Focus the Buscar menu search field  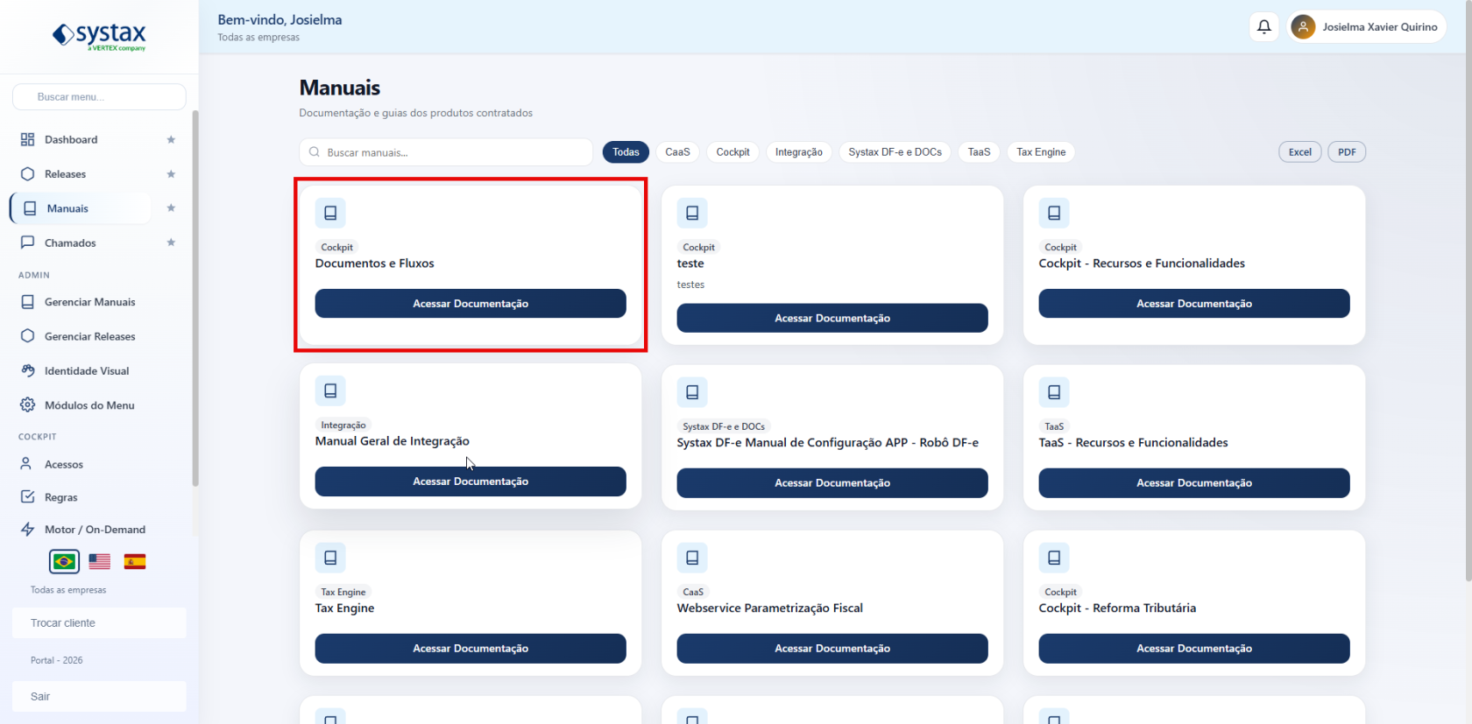(x=99, y=97)
